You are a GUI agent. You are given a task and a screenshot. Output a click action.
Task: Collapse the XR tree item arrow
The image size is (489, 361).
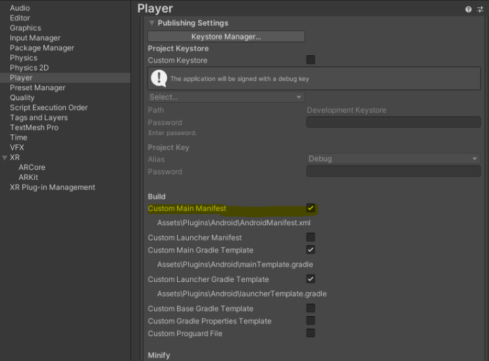5,157
